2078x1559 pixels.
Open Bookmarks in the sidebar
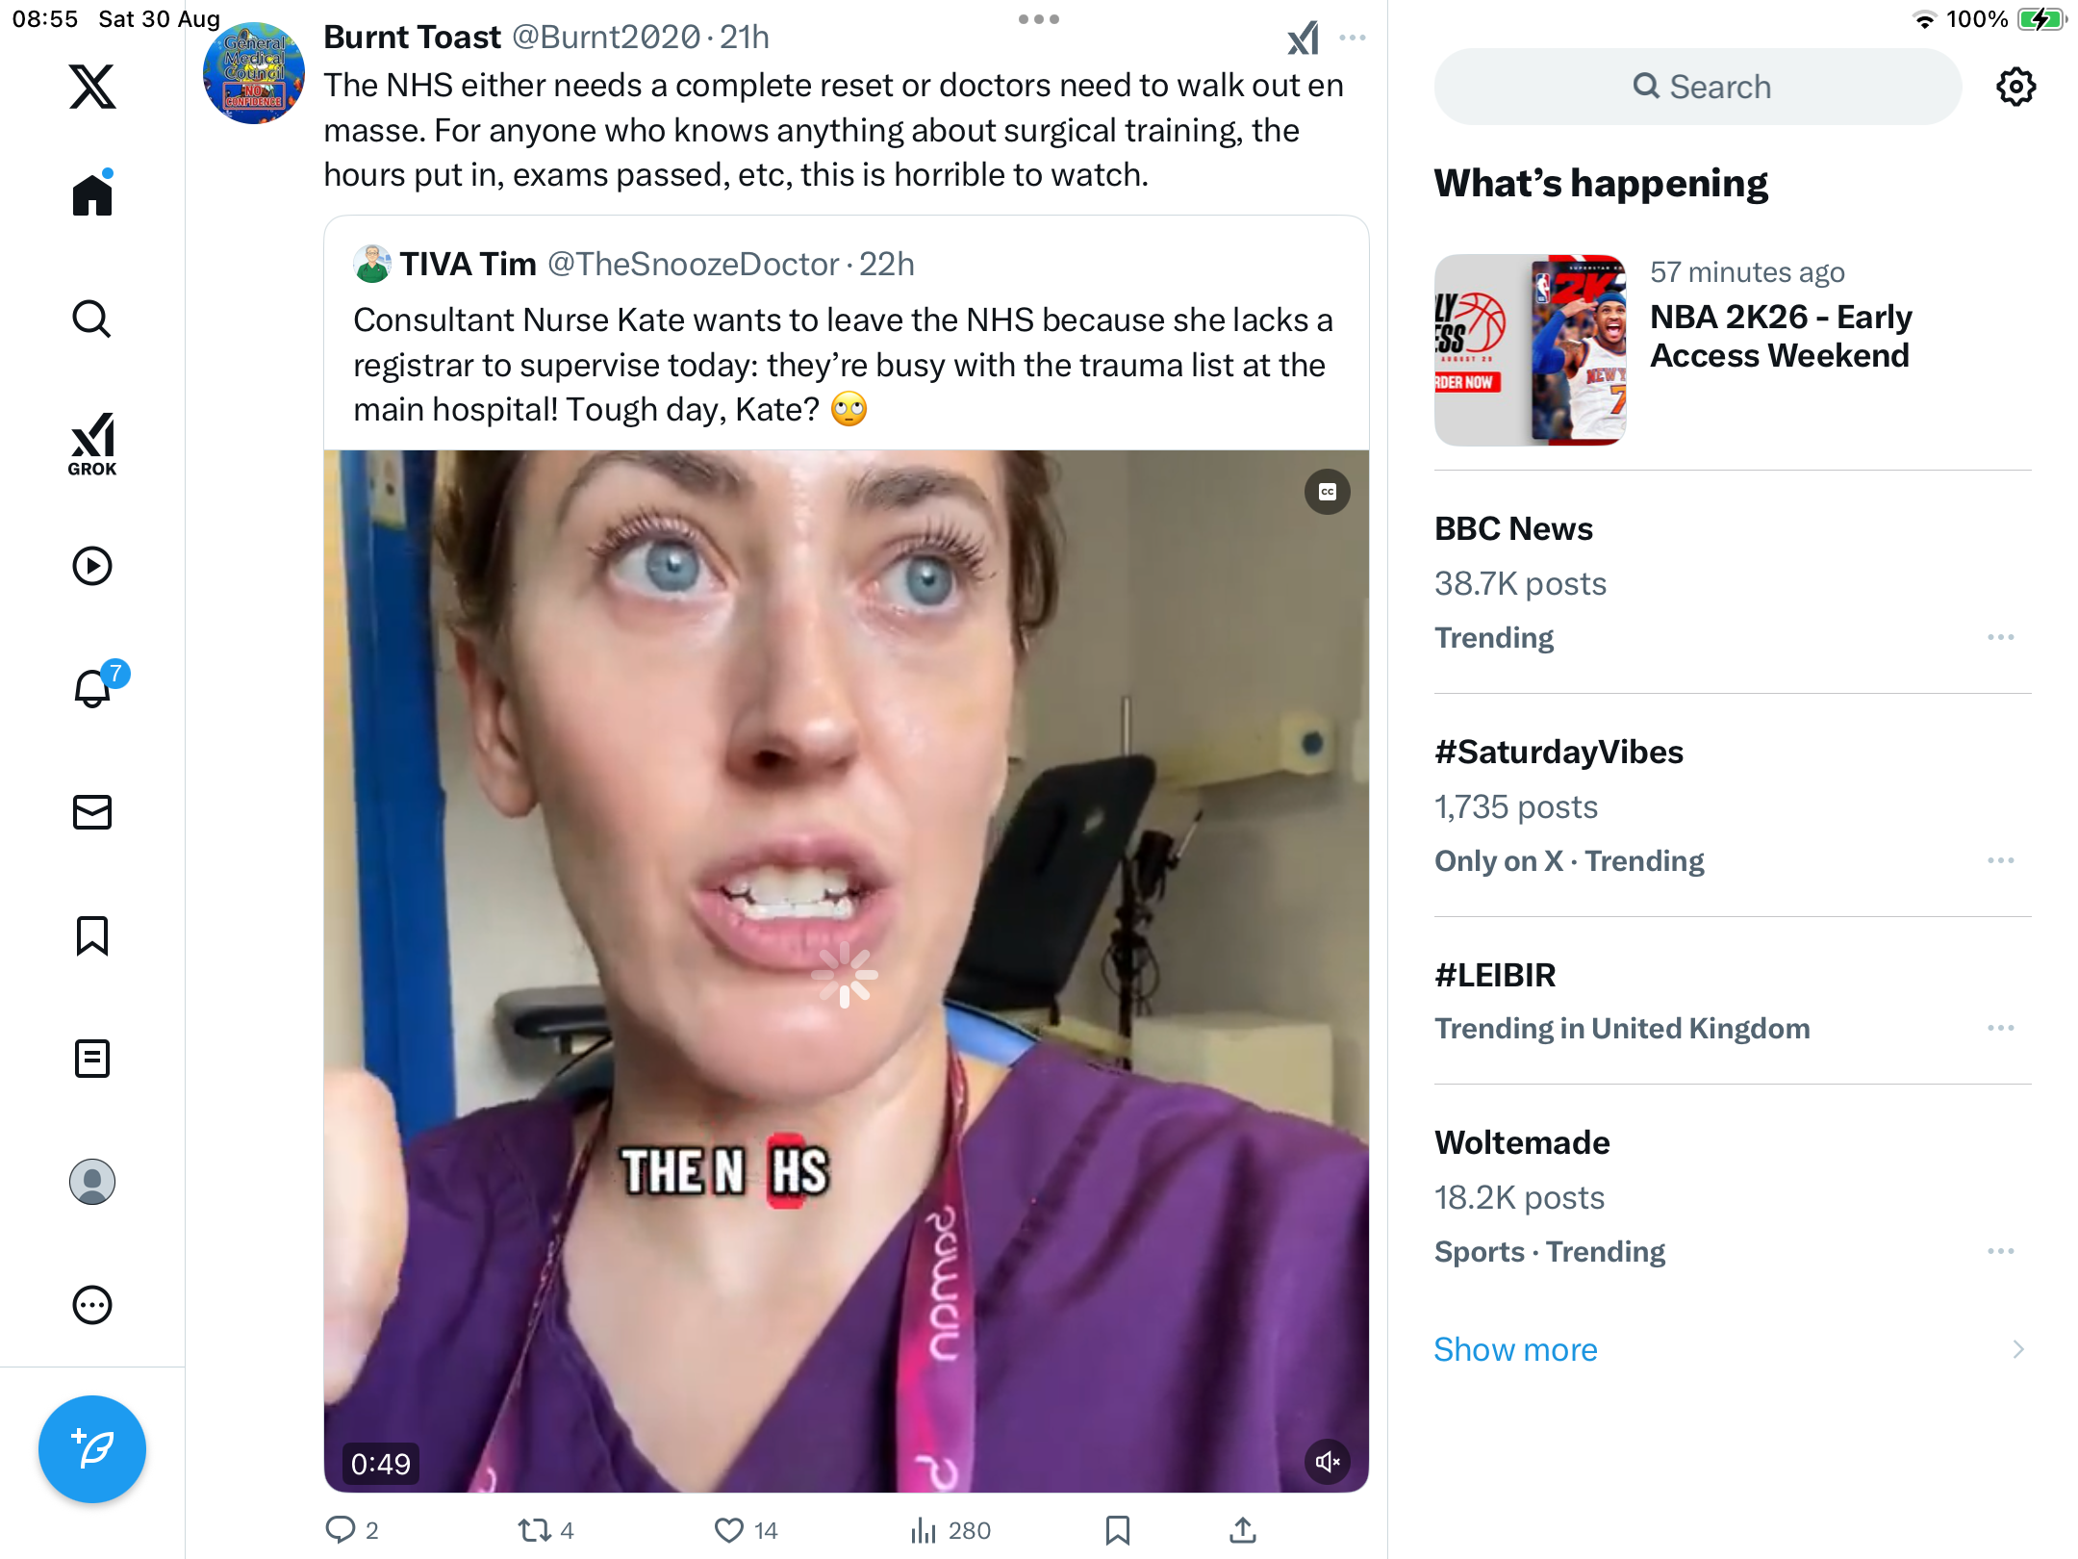click(92, 935)
